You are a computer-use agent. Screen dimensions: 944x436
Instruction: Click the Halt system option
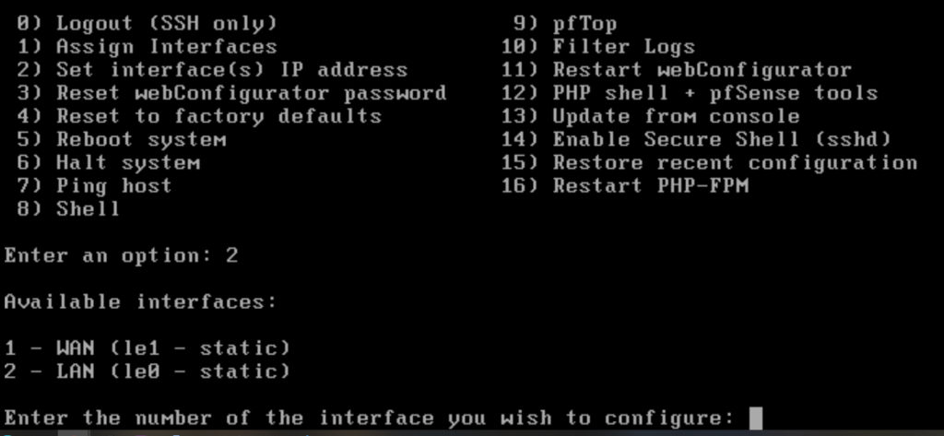(109, 162)
